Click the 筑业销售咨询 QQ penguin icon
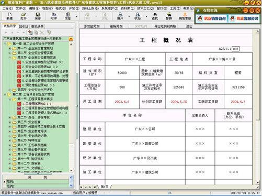This screenshot has width=262, height=196. (200, 18)
